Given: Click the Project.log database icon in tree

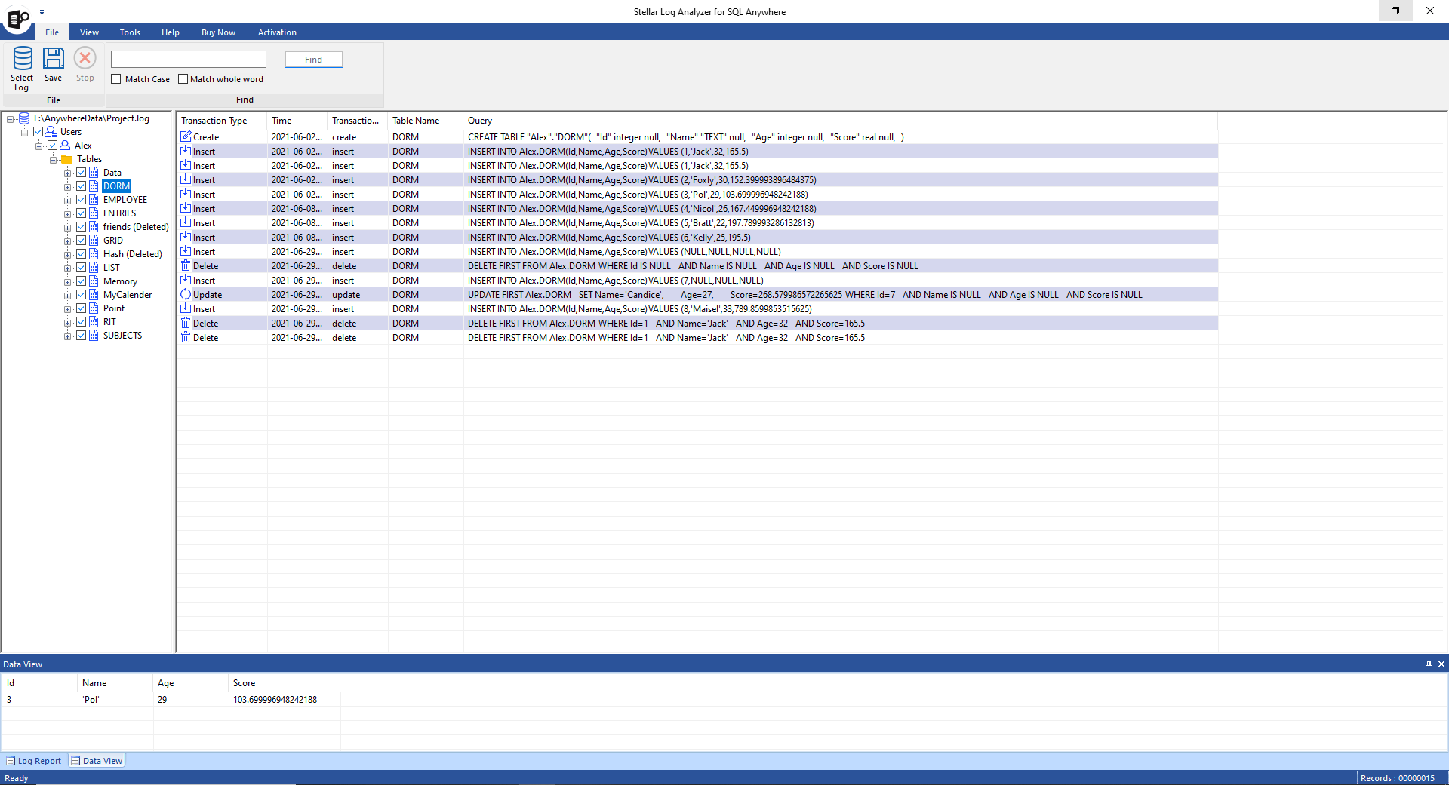Looking at the screenshot, I should (24, 118).
